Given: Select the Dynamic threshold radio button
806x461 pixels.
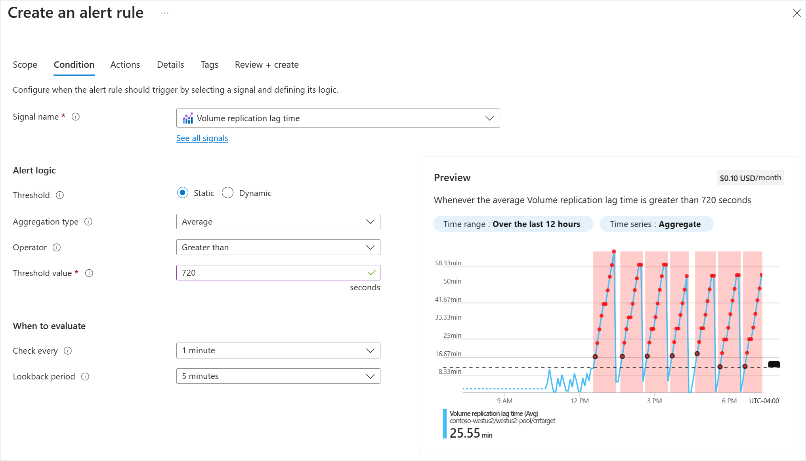Looking at the screenshot, I should point(228,193).
